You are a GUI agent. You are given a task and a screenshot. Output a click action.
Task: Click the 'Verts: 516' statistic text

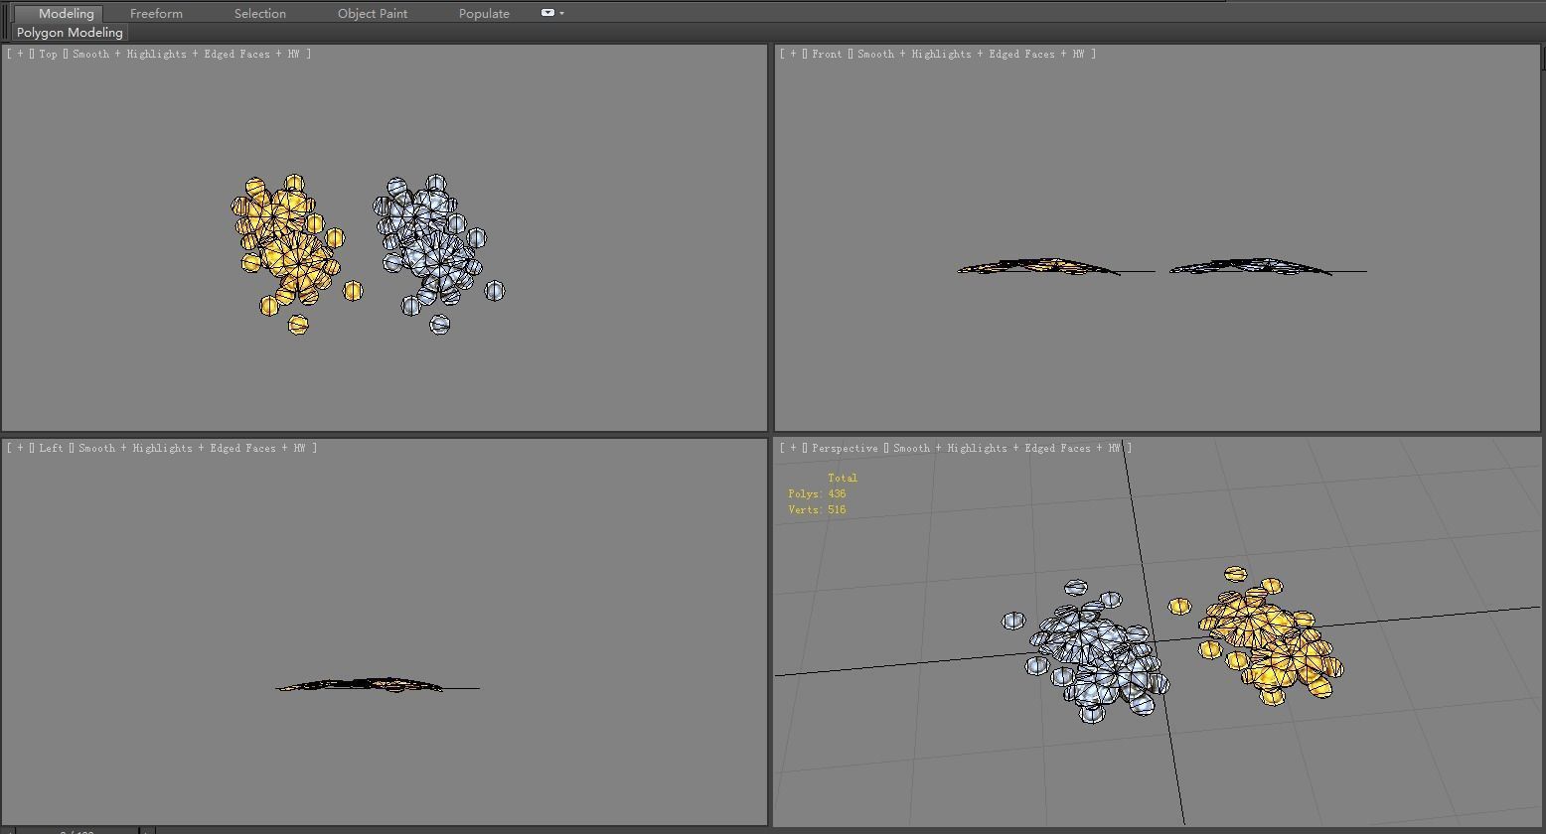pos(817,509)
